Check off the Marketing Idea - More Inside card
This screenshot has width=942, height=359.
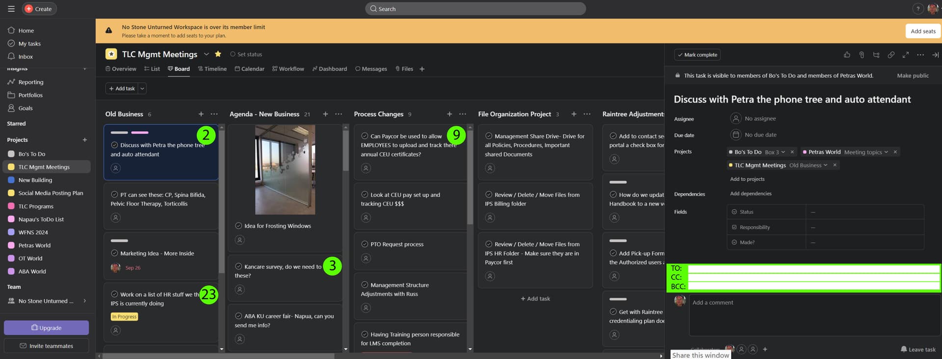click(x=114, y=253)
